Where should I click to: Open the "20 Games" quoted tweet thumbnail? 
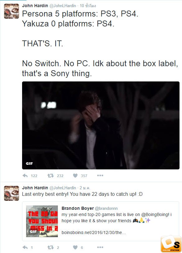(x=42, y=221)
